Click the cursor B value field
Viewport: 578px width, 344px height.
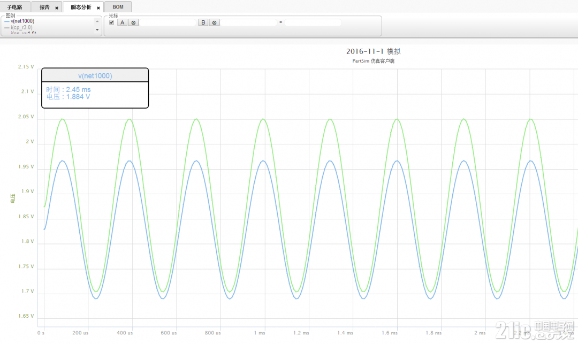coord(249,22)
